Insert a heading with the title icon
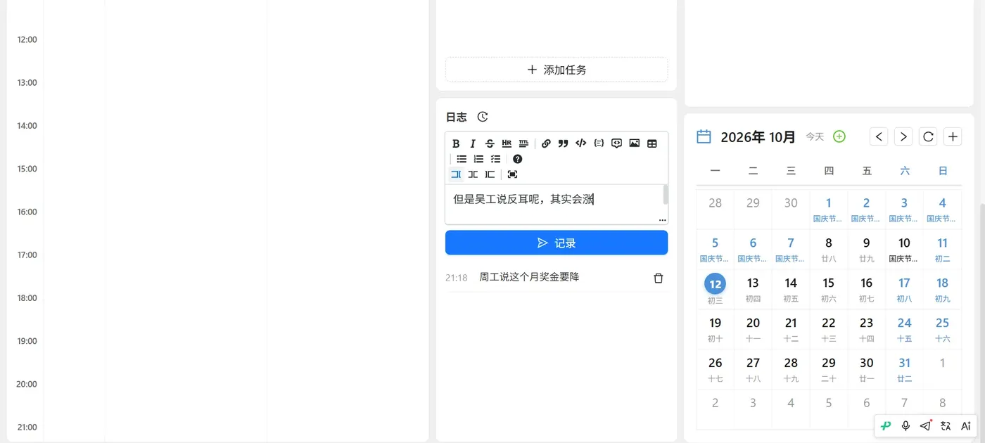The width and height of the screenshot is (985, 443). tap(523, 143)
